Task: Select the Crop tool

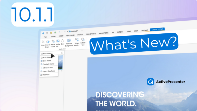Action: click(x=43, y=43)
